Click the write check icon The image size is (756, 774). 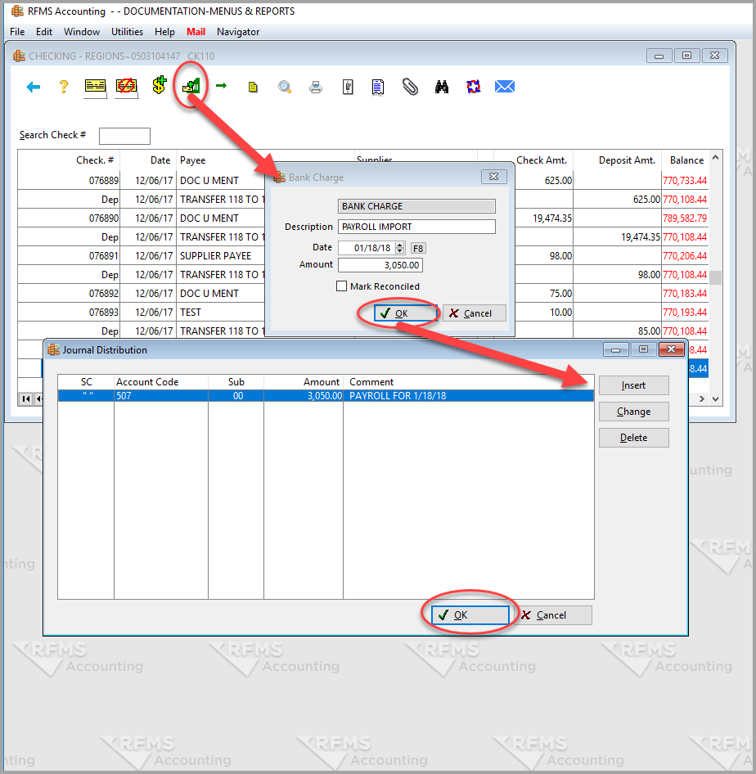tap(95, 87)
